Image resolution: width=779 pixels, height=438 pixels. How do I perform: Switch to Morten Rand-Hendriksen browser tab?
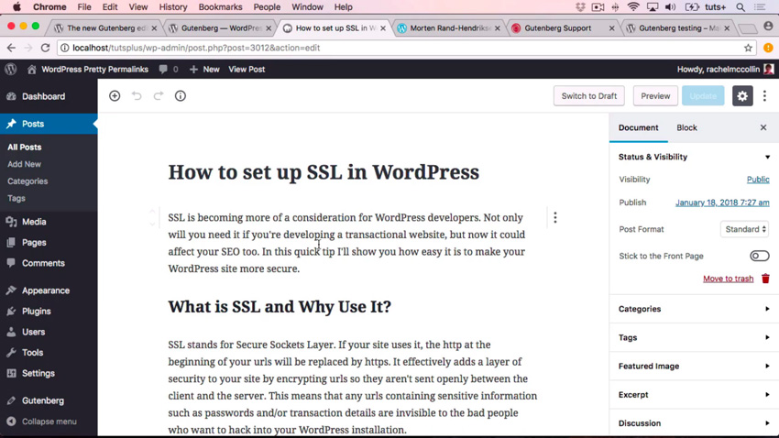[450, 28]
